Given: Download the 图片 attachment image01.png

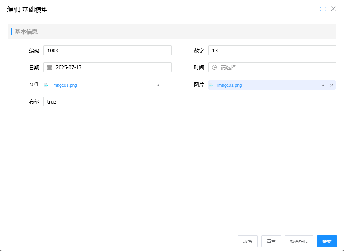Looking at the screenshot, I should click(x=323, y=85).
